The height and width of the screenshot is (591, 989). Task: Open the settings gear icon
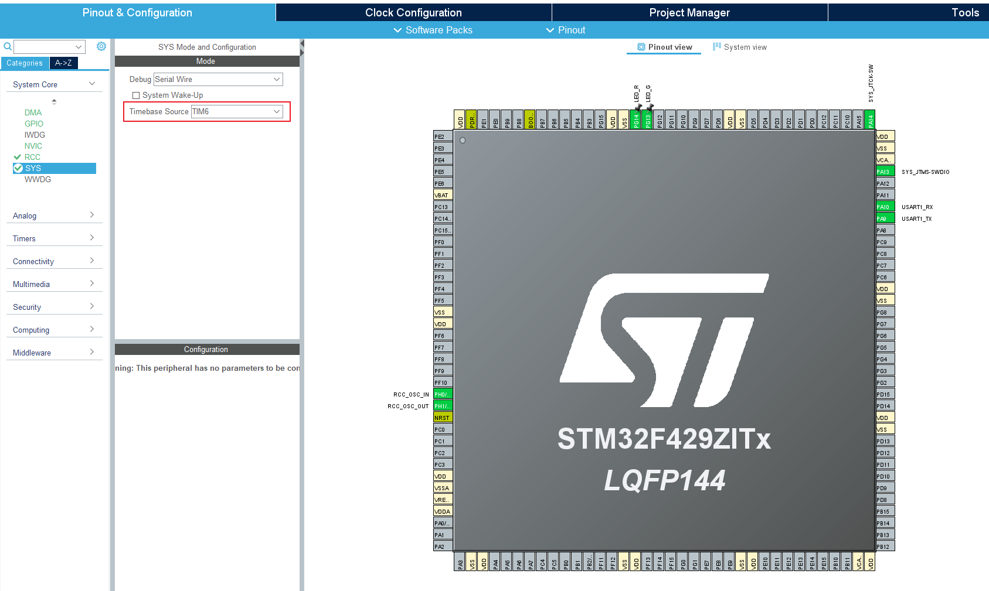tap(101, 46)
